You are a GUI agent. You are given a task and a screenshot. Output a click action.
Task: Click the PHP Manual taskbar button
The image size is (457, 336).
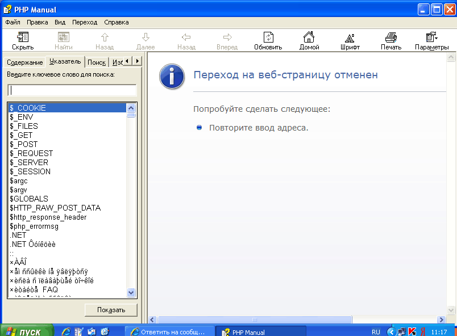[x=261, y=331]
